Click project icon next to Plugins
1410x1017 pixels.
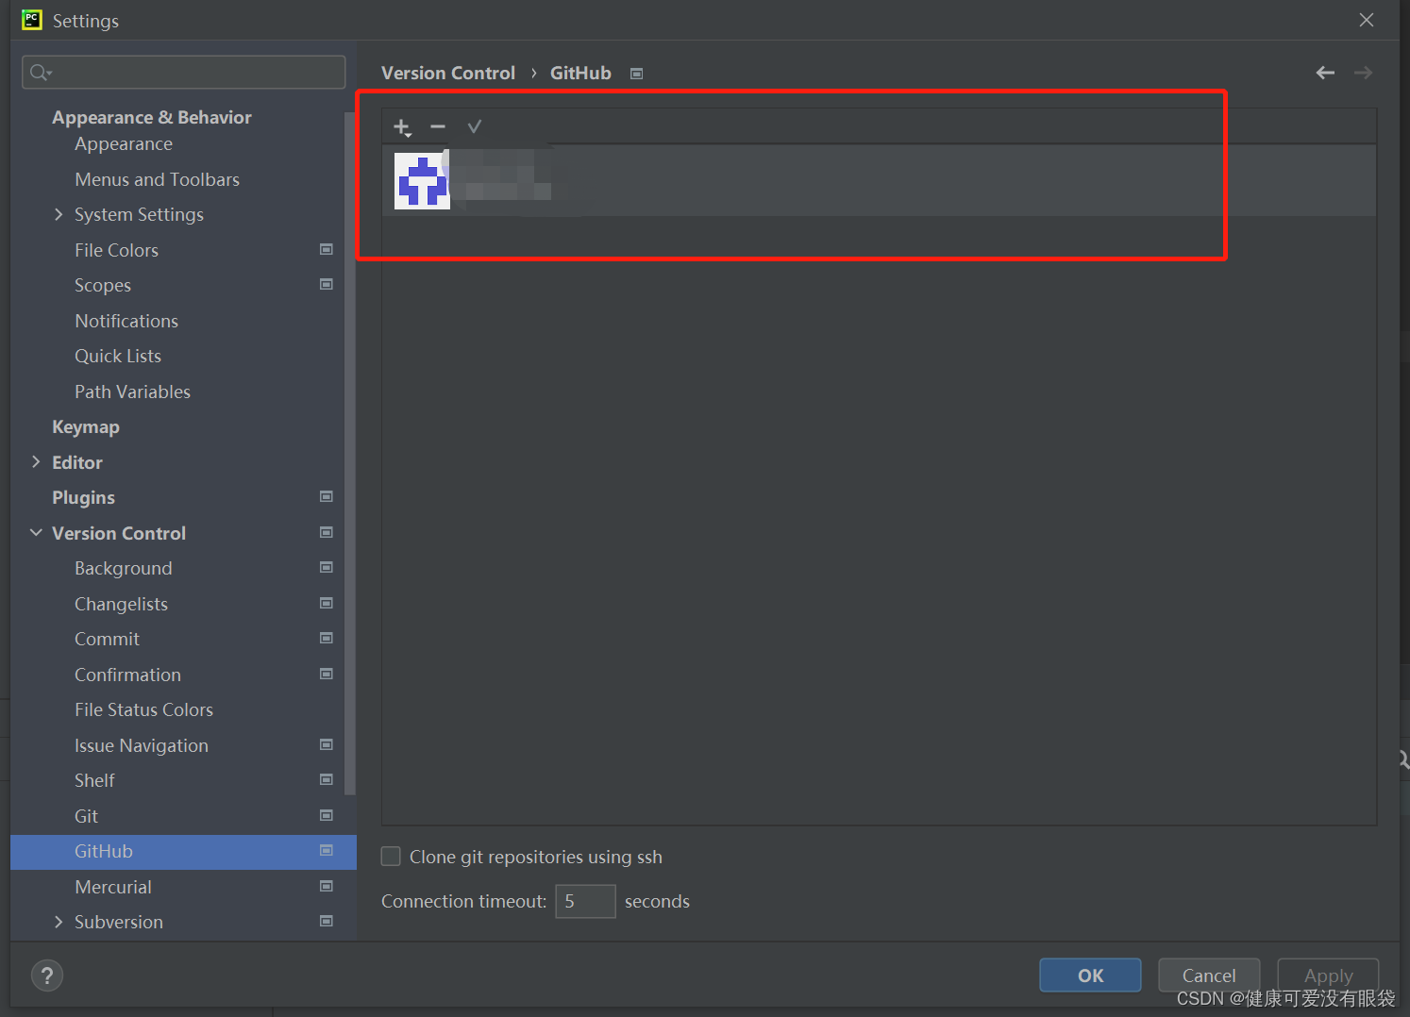(x=327, y=496)
